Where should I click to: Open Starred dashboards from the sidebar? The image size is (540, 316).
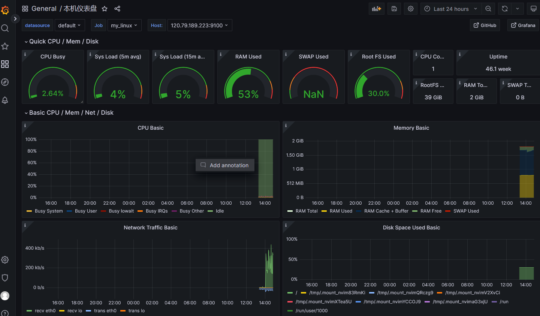point(5,46)
